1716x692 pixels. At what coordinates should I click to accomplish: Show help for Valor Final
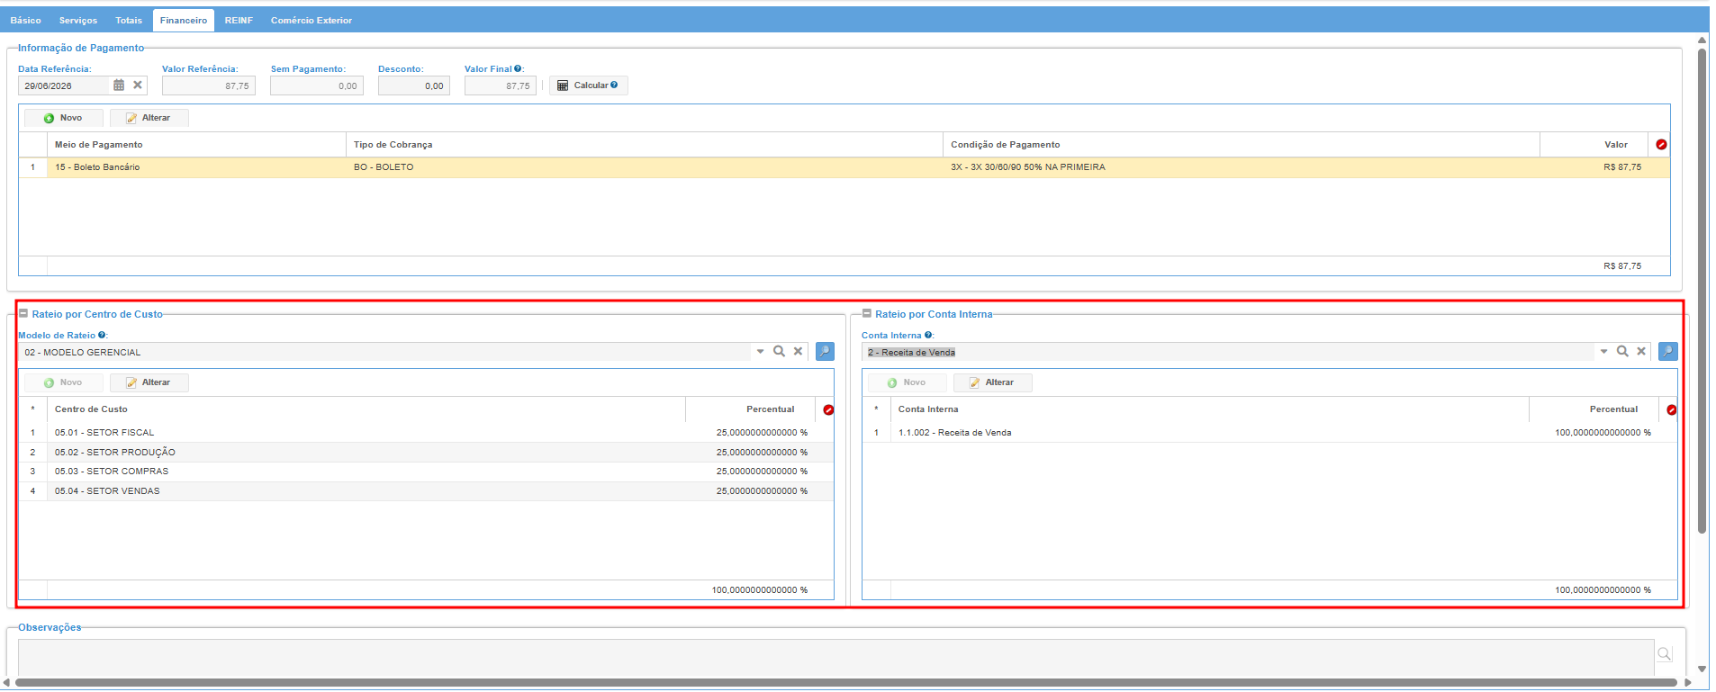click(x=518, y=68)
